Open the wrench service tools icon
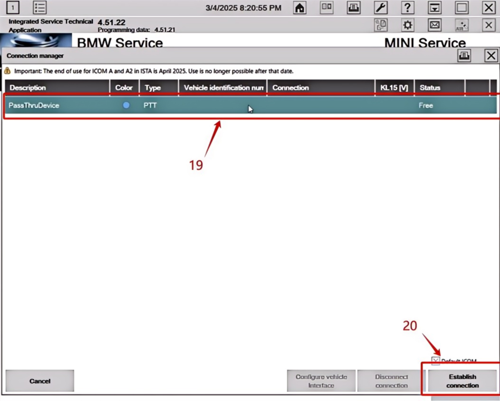500x401 pixels. point(381,8)
